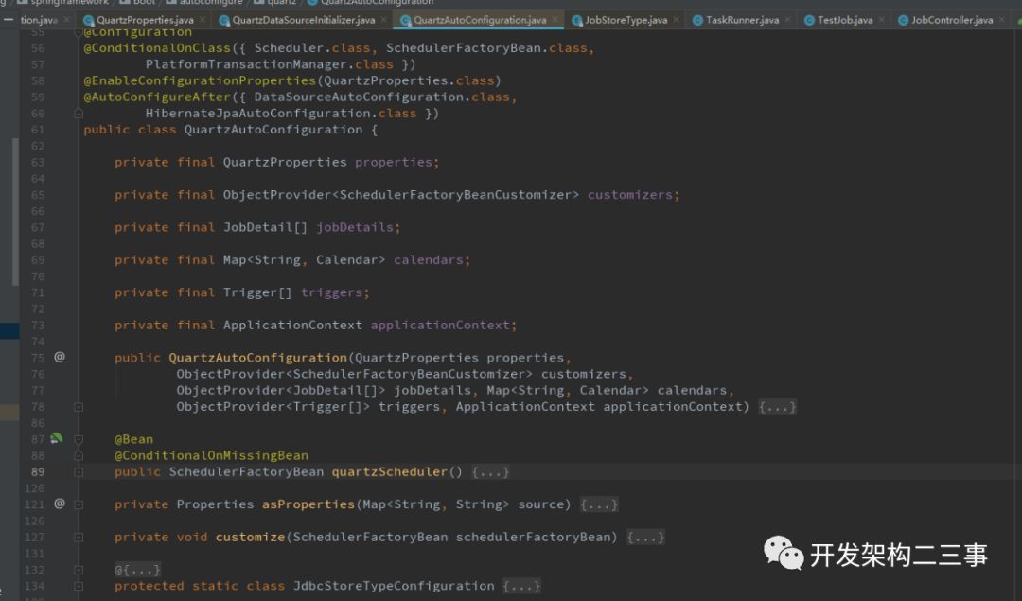This screenshot has width=1022, height=601.
Task: Close the QuartzAutoConfiguration.java tab
Action: pyautogui.click(x=555, y=20)
